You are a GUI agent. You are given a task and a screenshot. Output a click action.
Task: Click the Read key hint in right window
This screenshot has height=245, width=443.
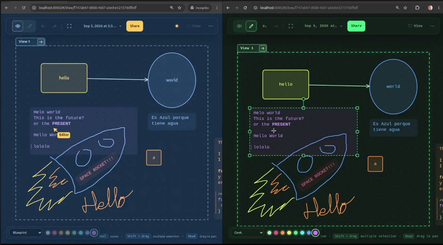[x=409, y=236]
